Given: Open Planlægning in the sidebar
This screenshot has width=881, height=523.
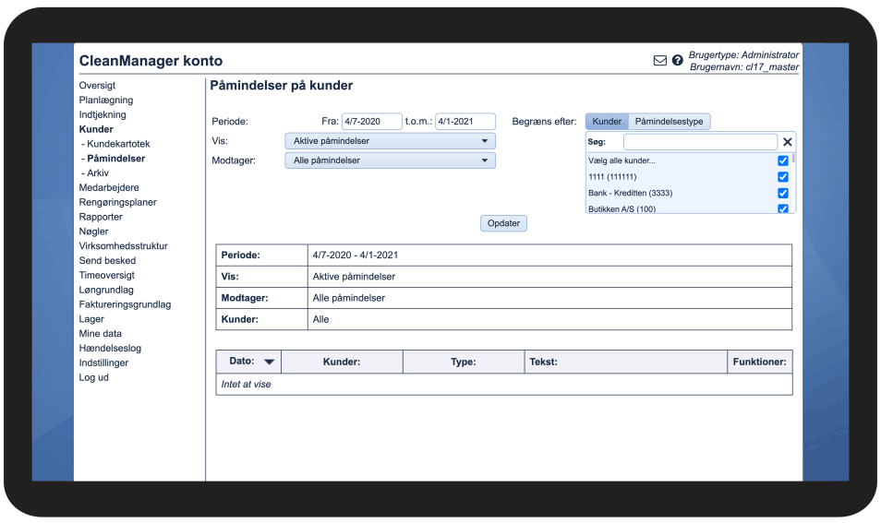Looking at the screenshot, I should (x=106, y=100).
